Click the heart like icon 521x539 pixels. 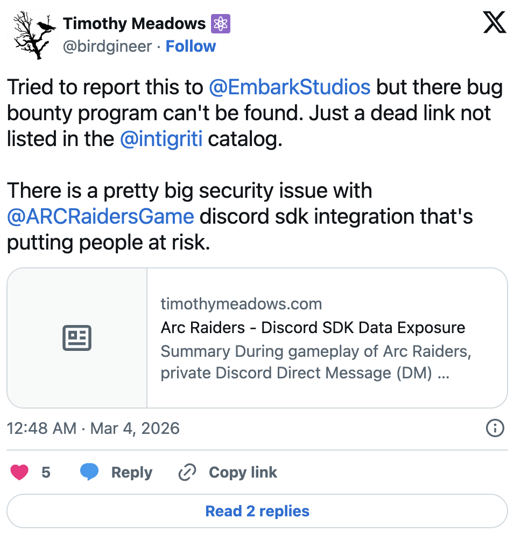[20, 472]
